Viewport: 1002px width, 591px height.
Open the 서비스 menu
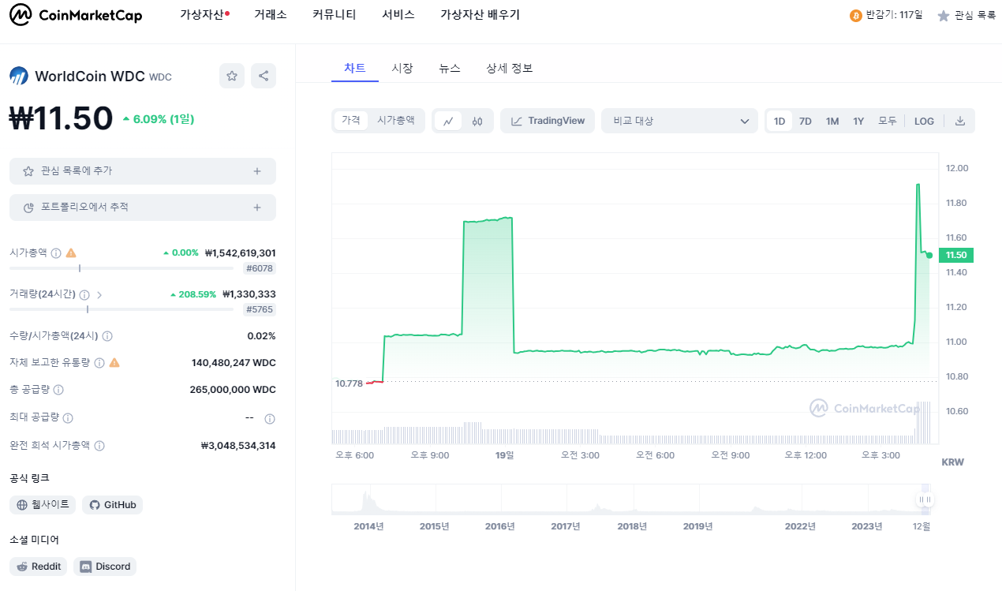coord(398,15)
